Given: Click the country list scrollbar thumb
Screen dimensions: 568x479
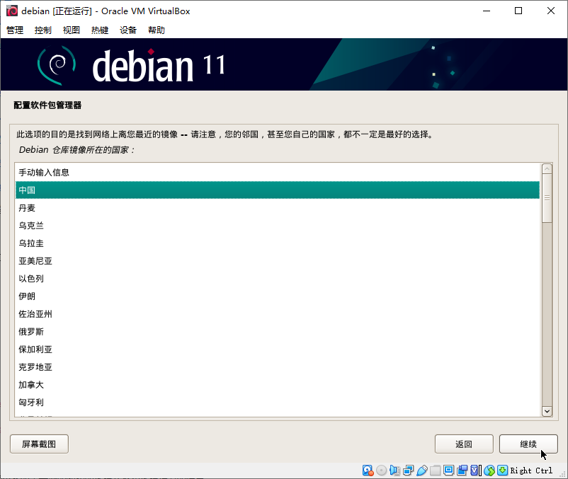Looking at the screenshot, I should tap(547, 198).
